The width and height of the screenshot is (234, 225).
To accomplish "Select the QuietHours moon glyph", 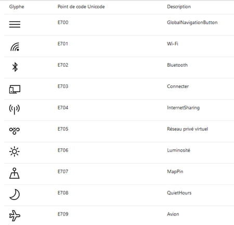I will 15,194.
